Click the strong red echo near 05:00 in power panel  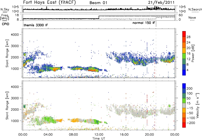tap(55, 70)
